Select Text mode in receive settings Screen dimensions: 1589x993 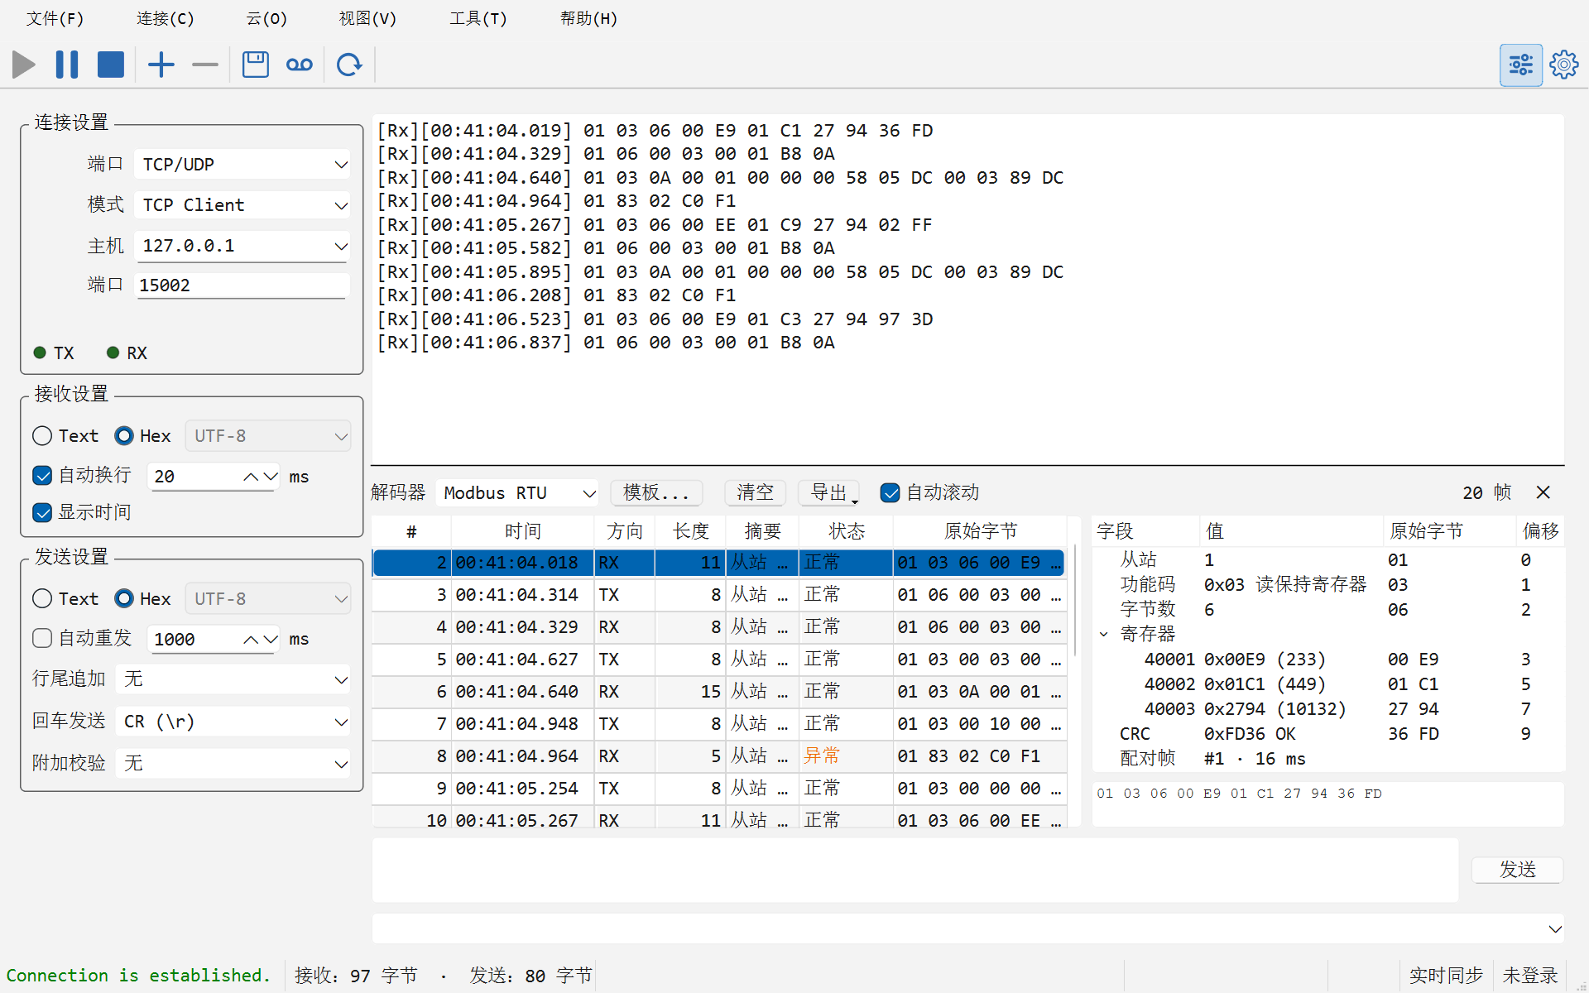point(65,435)
